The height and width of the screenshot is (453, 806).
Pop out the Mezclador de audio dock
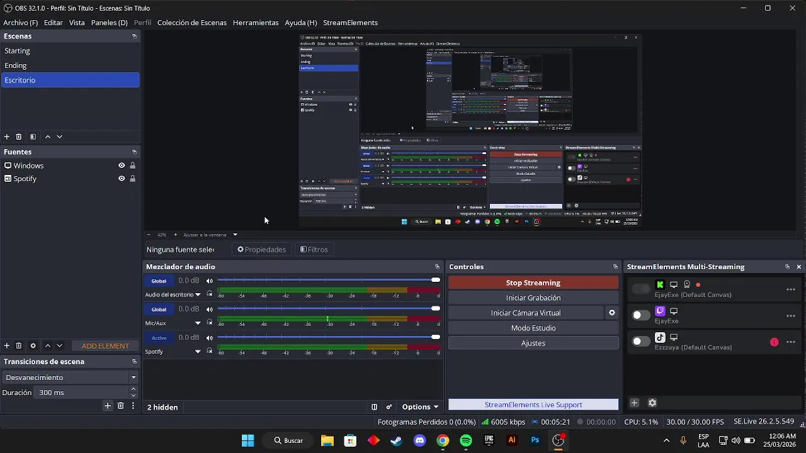coord(437,267)
